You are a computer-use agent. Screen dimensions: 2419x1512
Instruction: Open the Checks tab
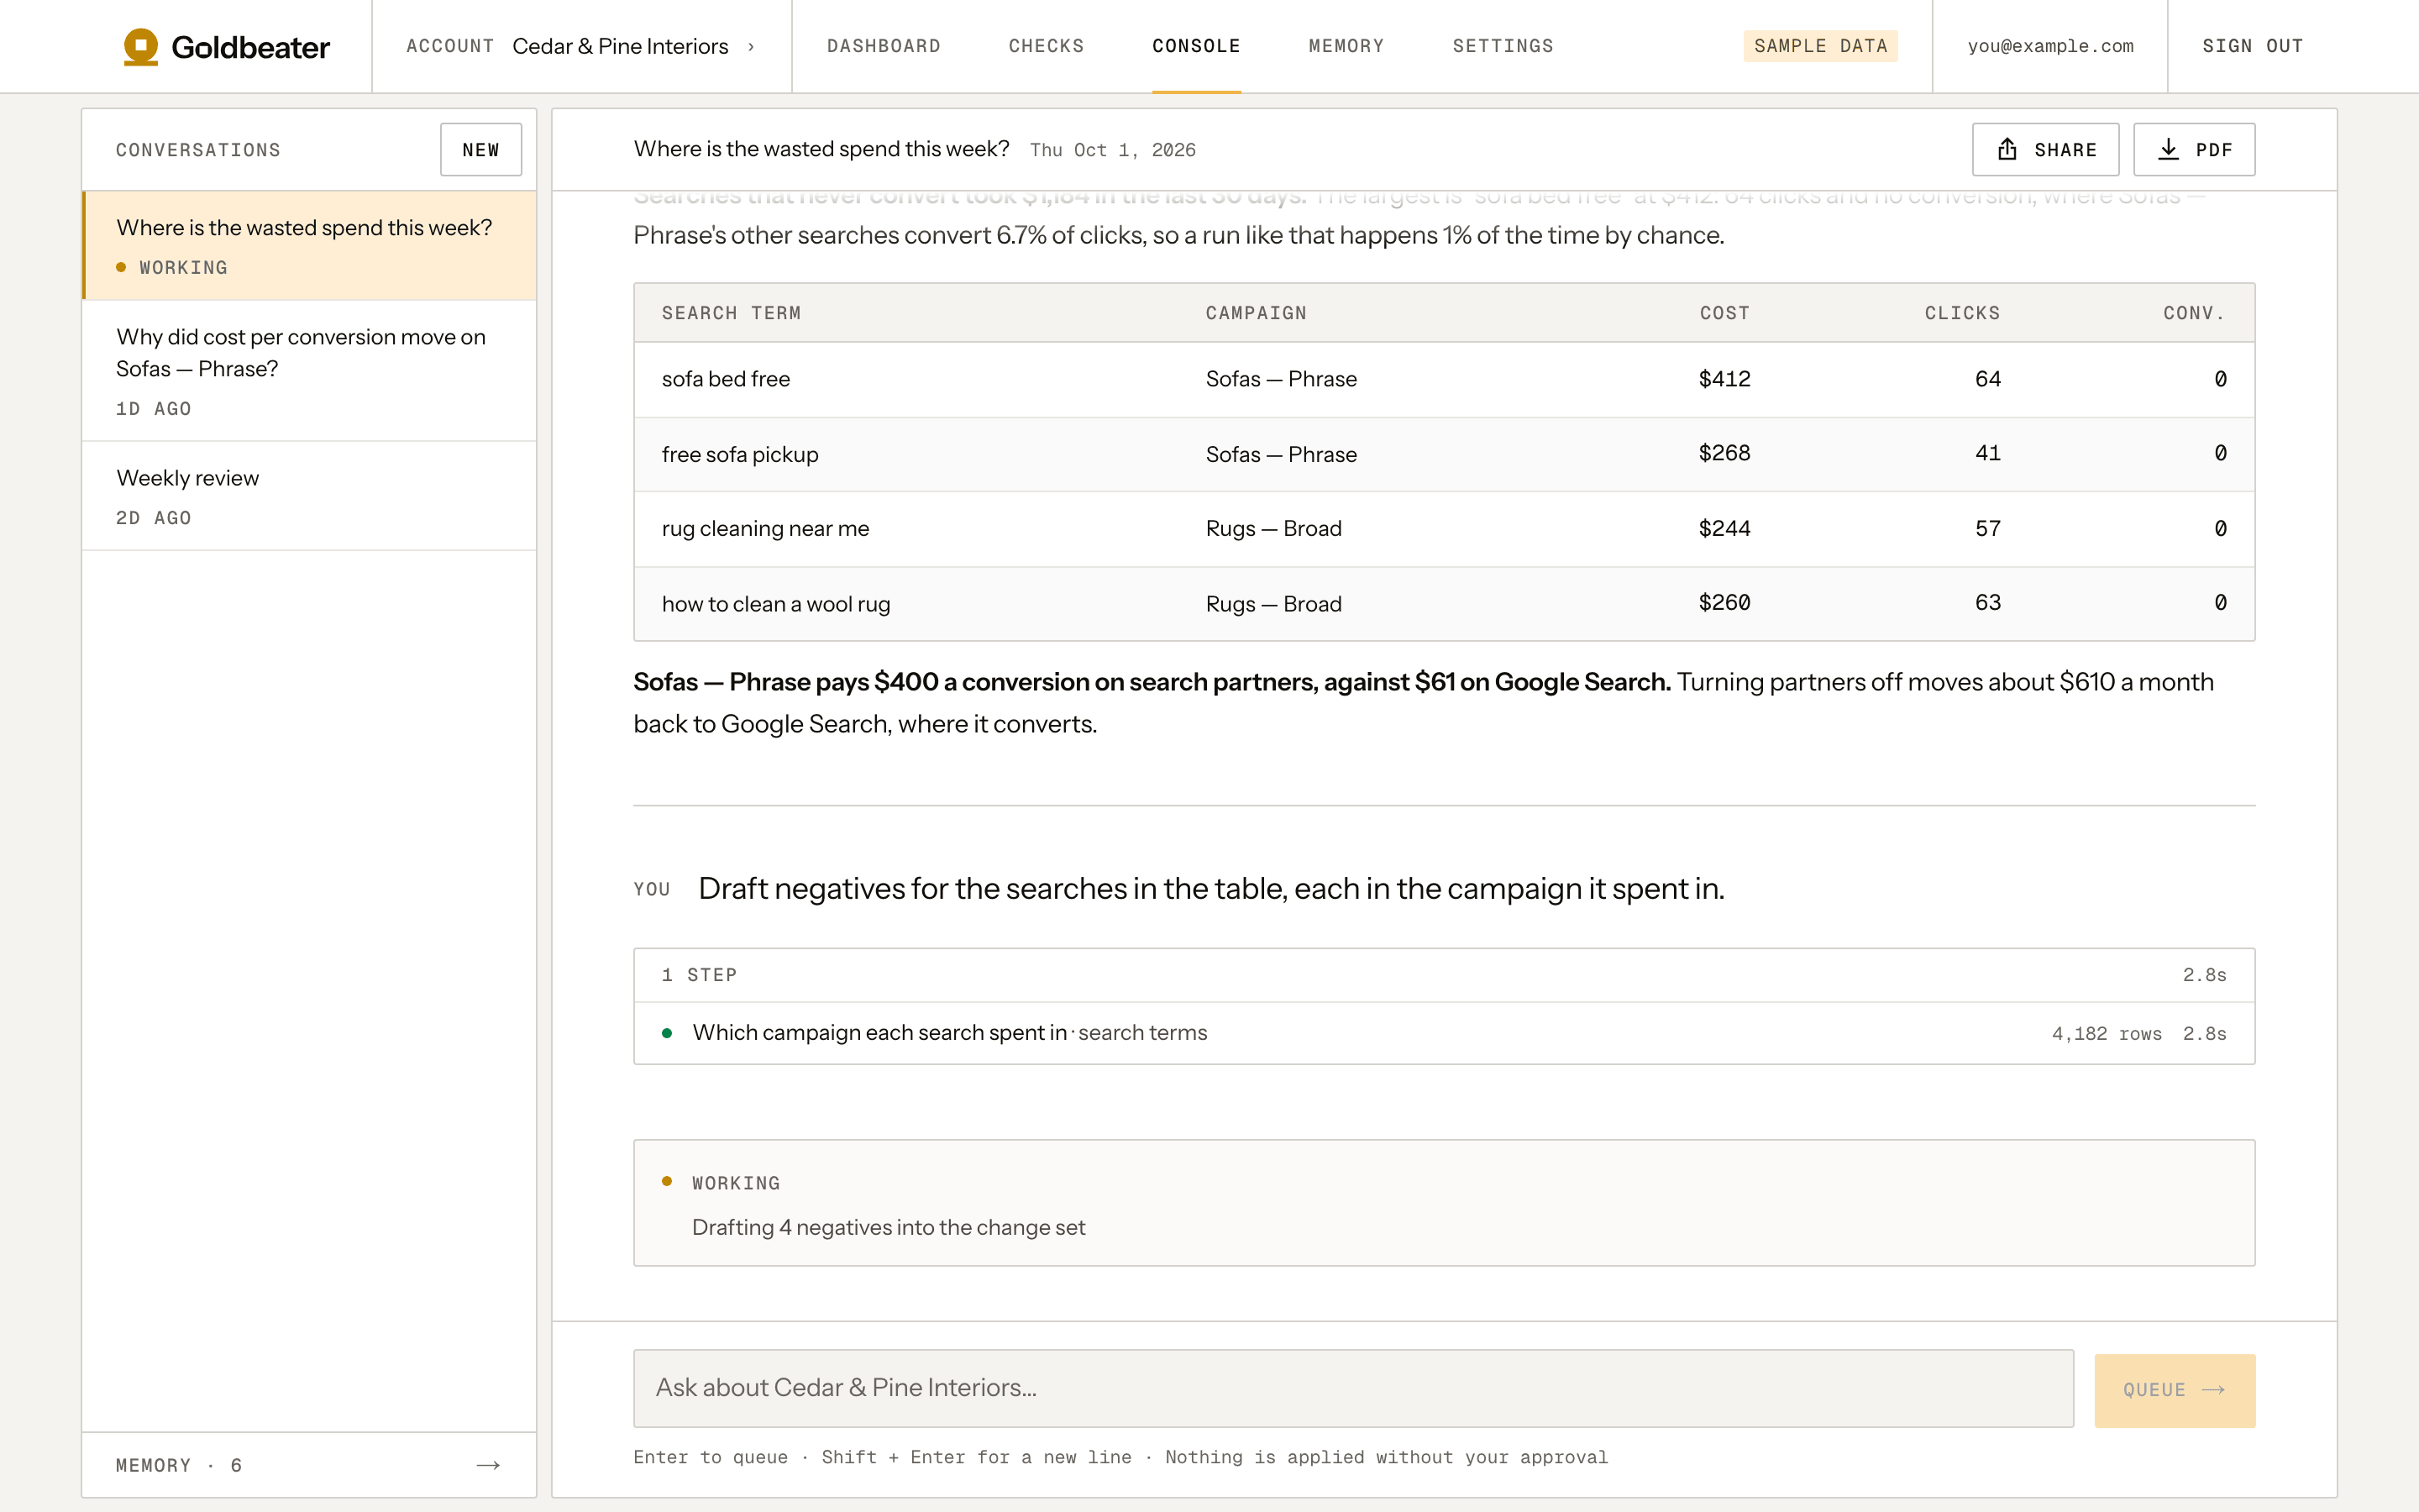pyautogui.click(x=1046, y=46)
